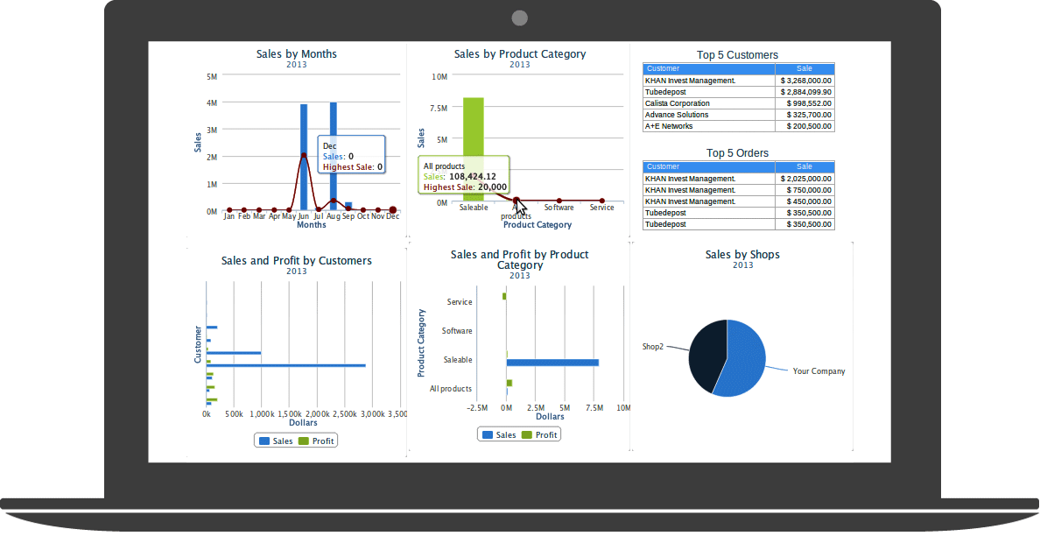Click the green Service profit bar
The width and height of the screenshot is (1040, 543).
[505, 296]
